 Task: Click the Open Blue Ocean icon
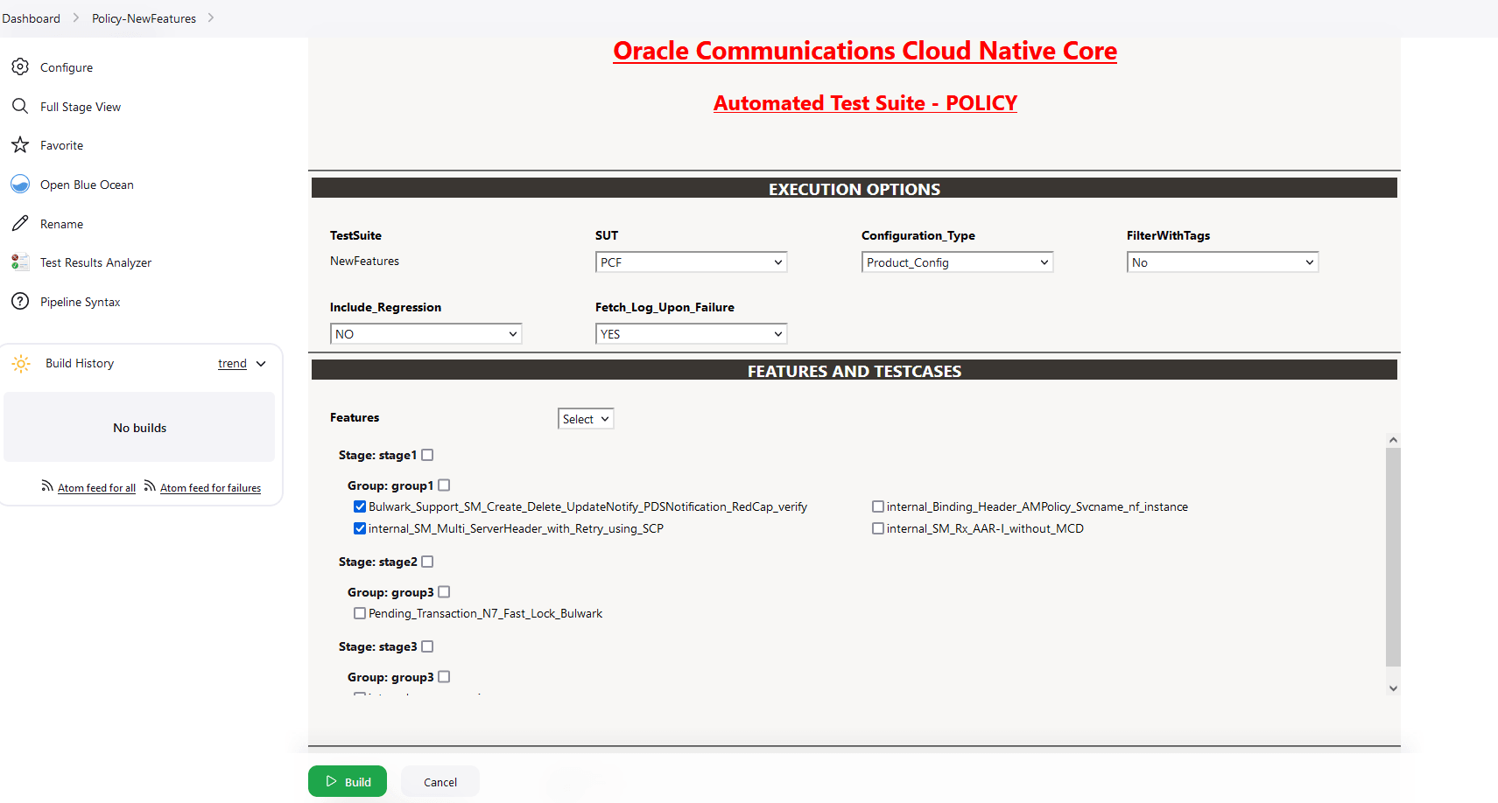(20, 185)
